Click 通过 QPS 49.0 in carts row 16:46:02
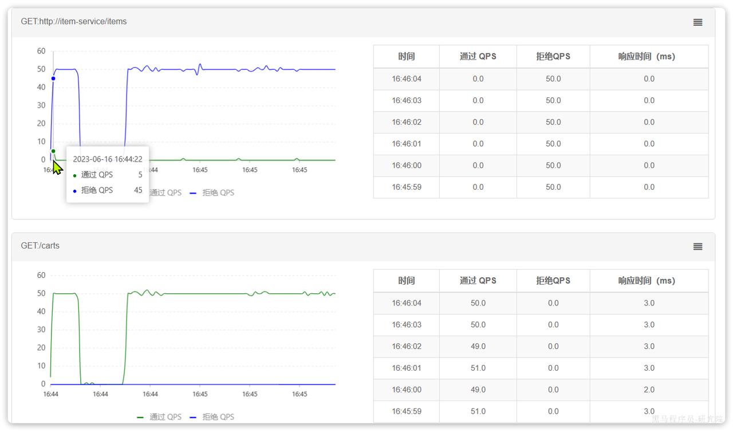The image size is (733, 432). tap(478, 347)
